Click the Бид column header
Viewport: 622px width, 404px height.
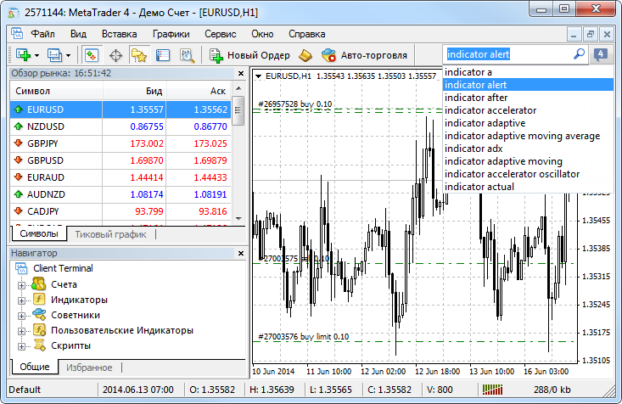(134, 91)
